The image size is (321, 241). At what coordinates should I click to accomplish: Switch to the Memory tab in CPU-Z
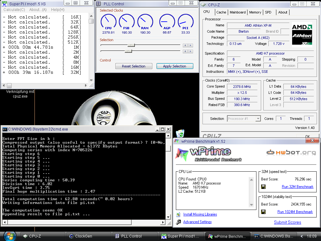pyautogui.click(x=255, y=12)
